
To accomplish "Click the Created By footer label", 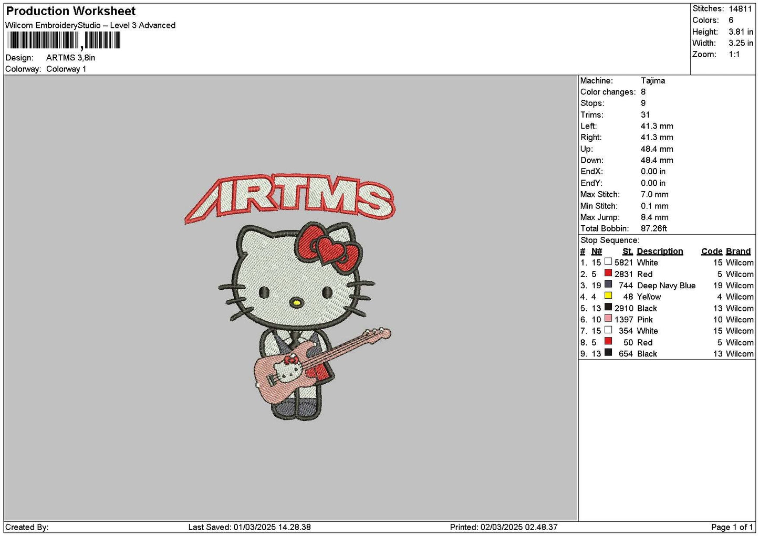I will tap(27, 527).
